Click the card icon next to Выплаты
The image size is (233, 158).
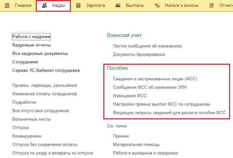(x=118, y=6)
